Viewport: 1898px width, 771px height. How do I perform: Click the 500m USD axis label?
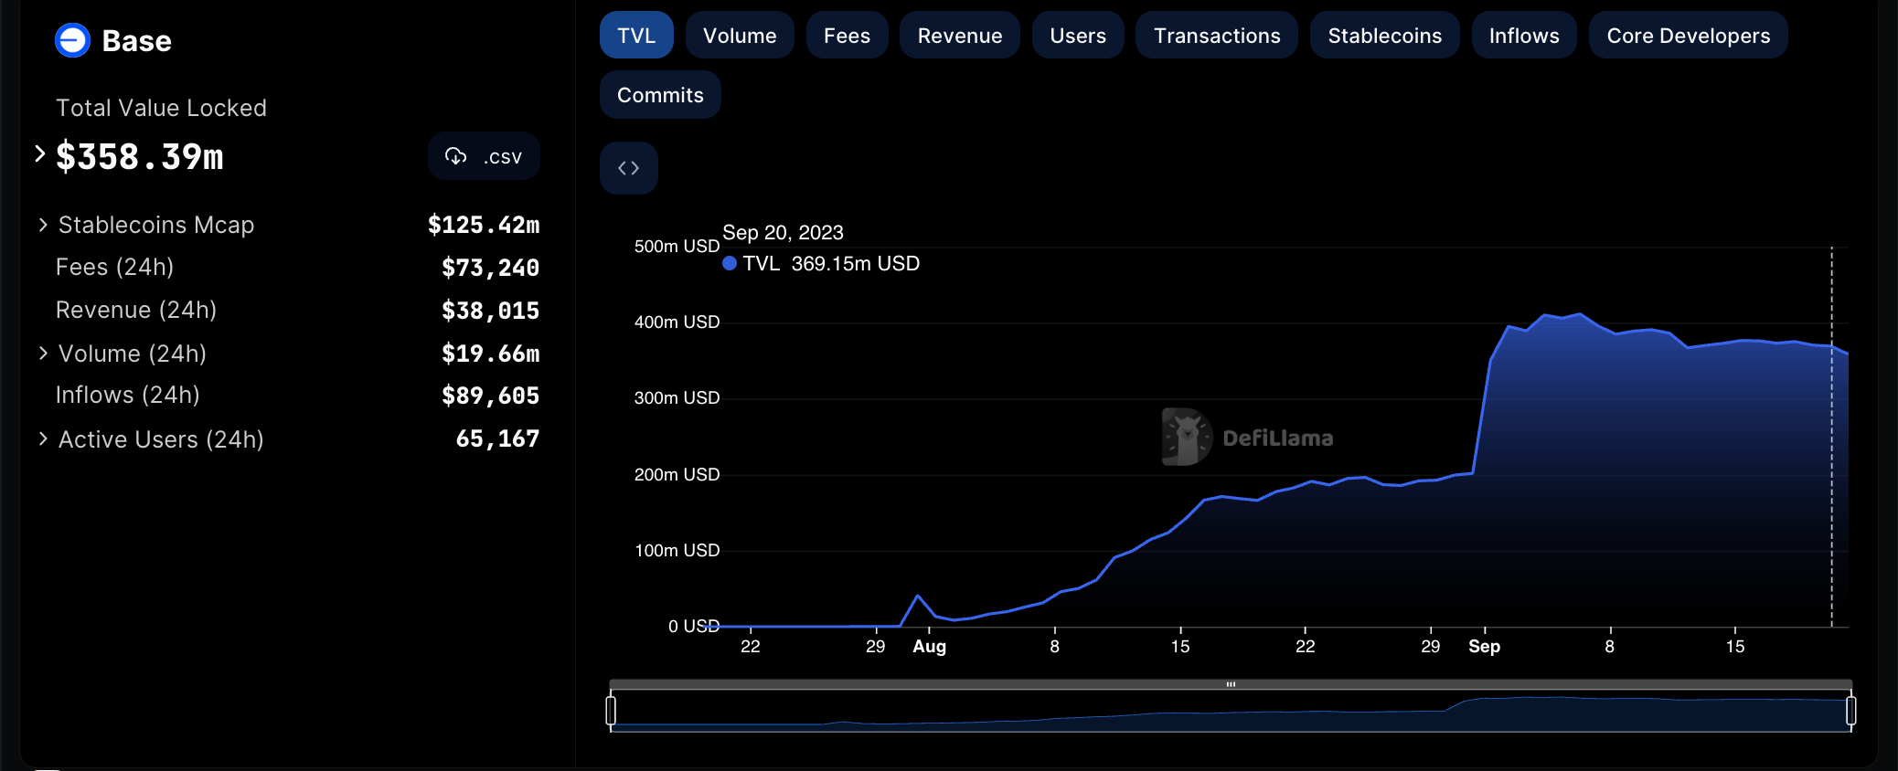[x=677, y=246]
